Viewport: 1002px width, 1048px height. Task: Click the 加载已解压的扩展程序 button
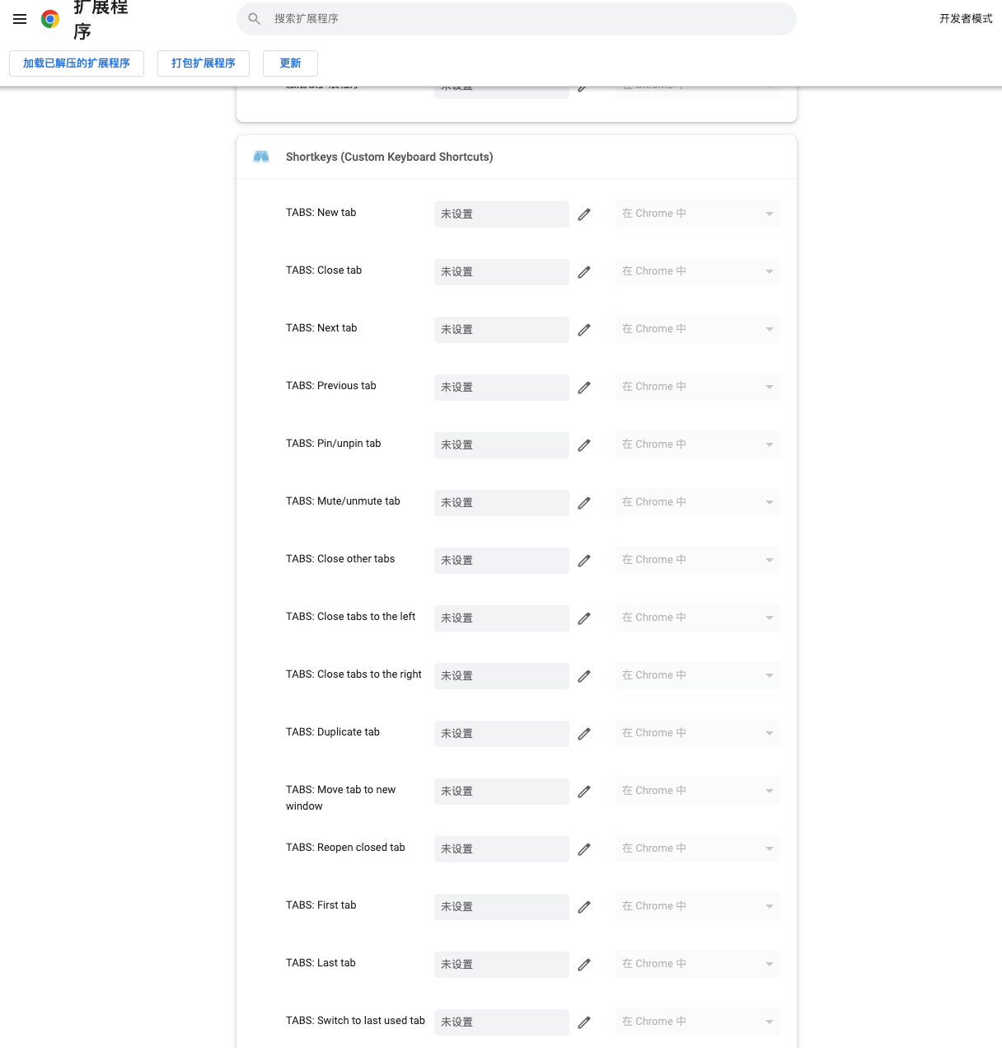77,63
